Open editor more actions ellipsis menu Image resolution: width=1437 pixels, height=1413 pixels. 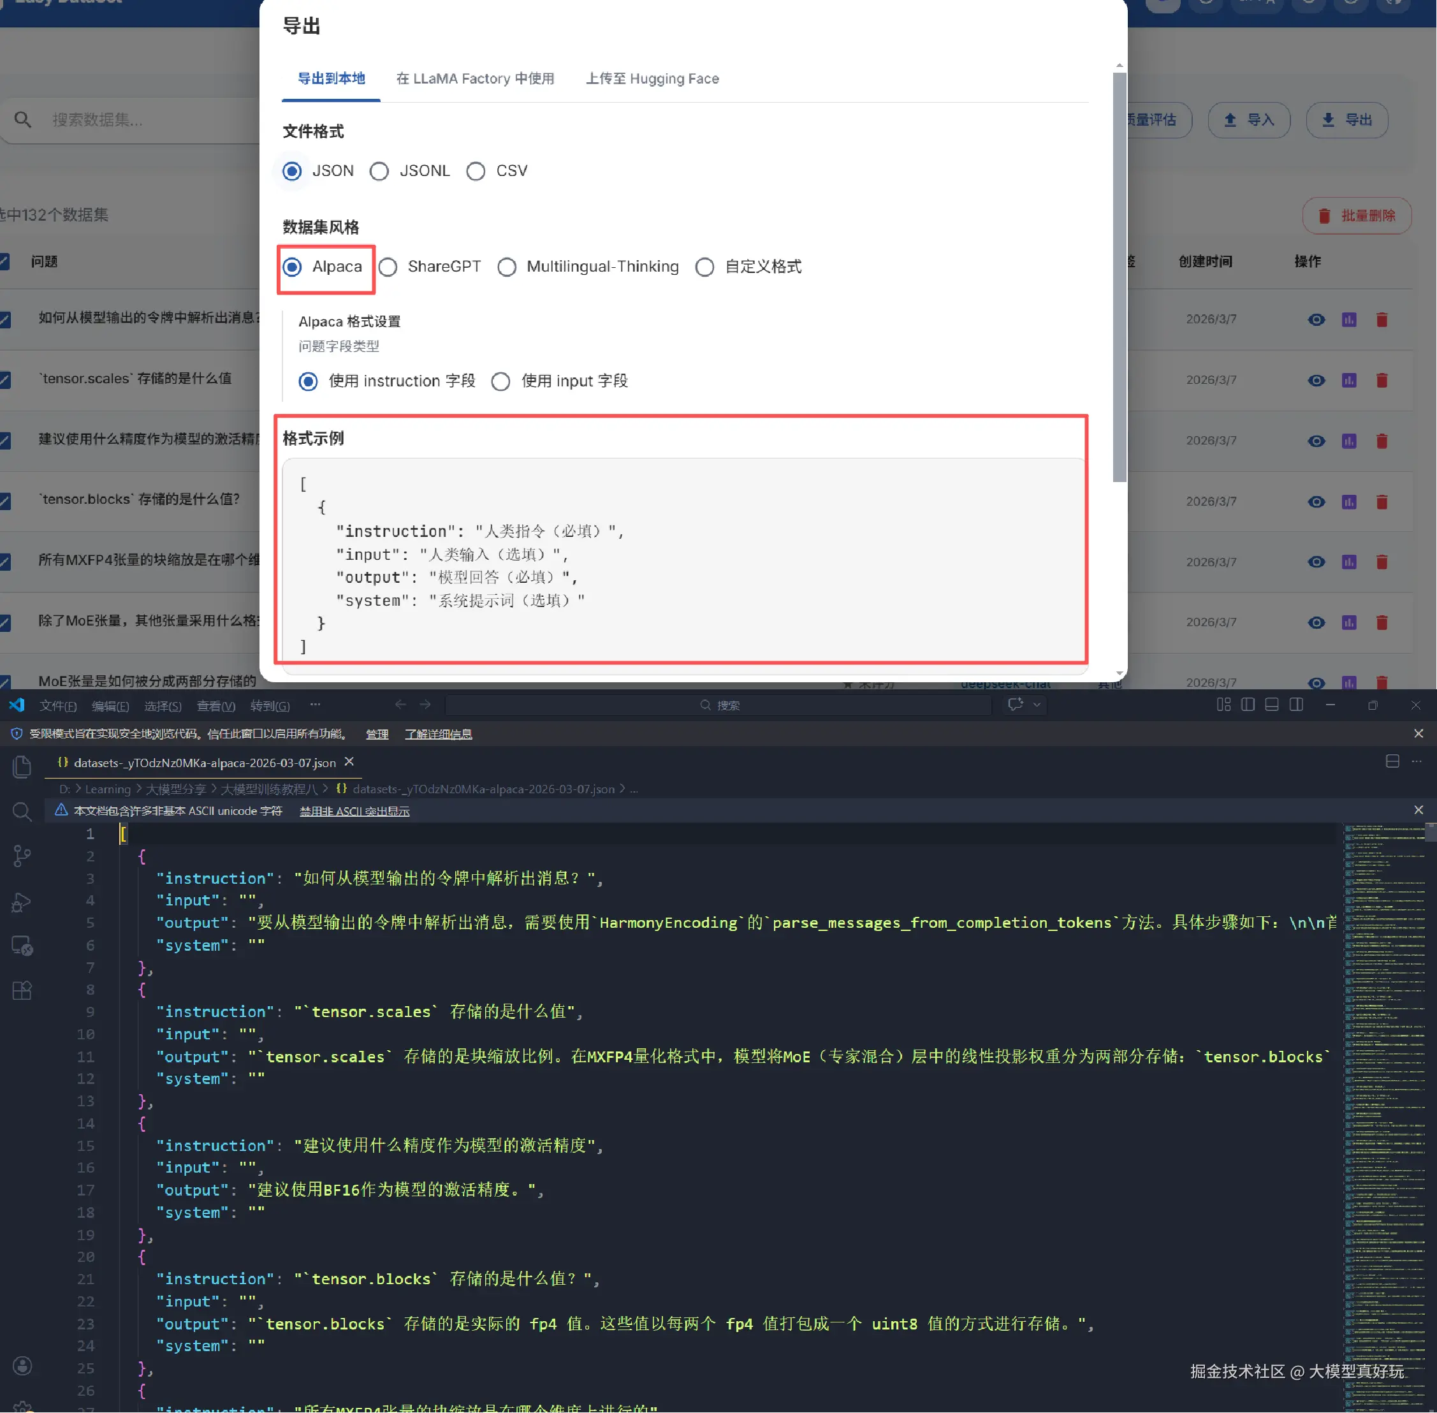(1416, 762)
